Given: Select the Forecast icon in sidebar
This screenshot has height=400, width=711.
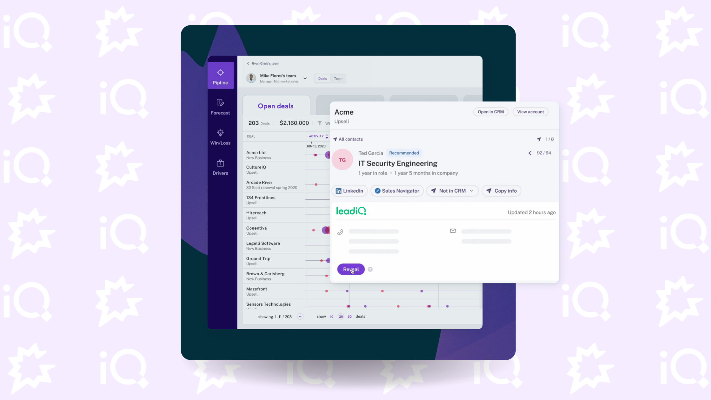Looking at the screenshot, I should tap(221, 103).
